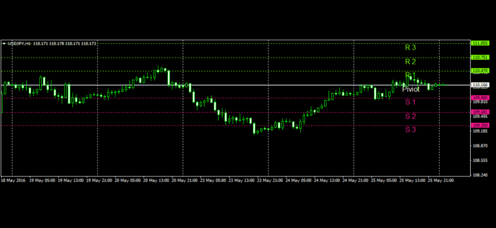The height and width of the screenshot is (228, 496).
Task: Select the R 1 resistance label
Action: (x=410, y=75)
